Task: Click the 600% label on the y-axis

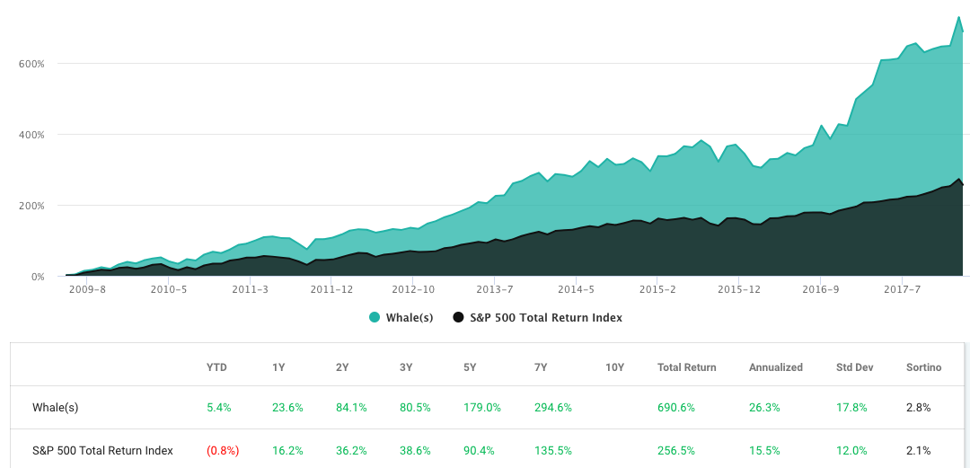Action: click(x=31, y=64)
